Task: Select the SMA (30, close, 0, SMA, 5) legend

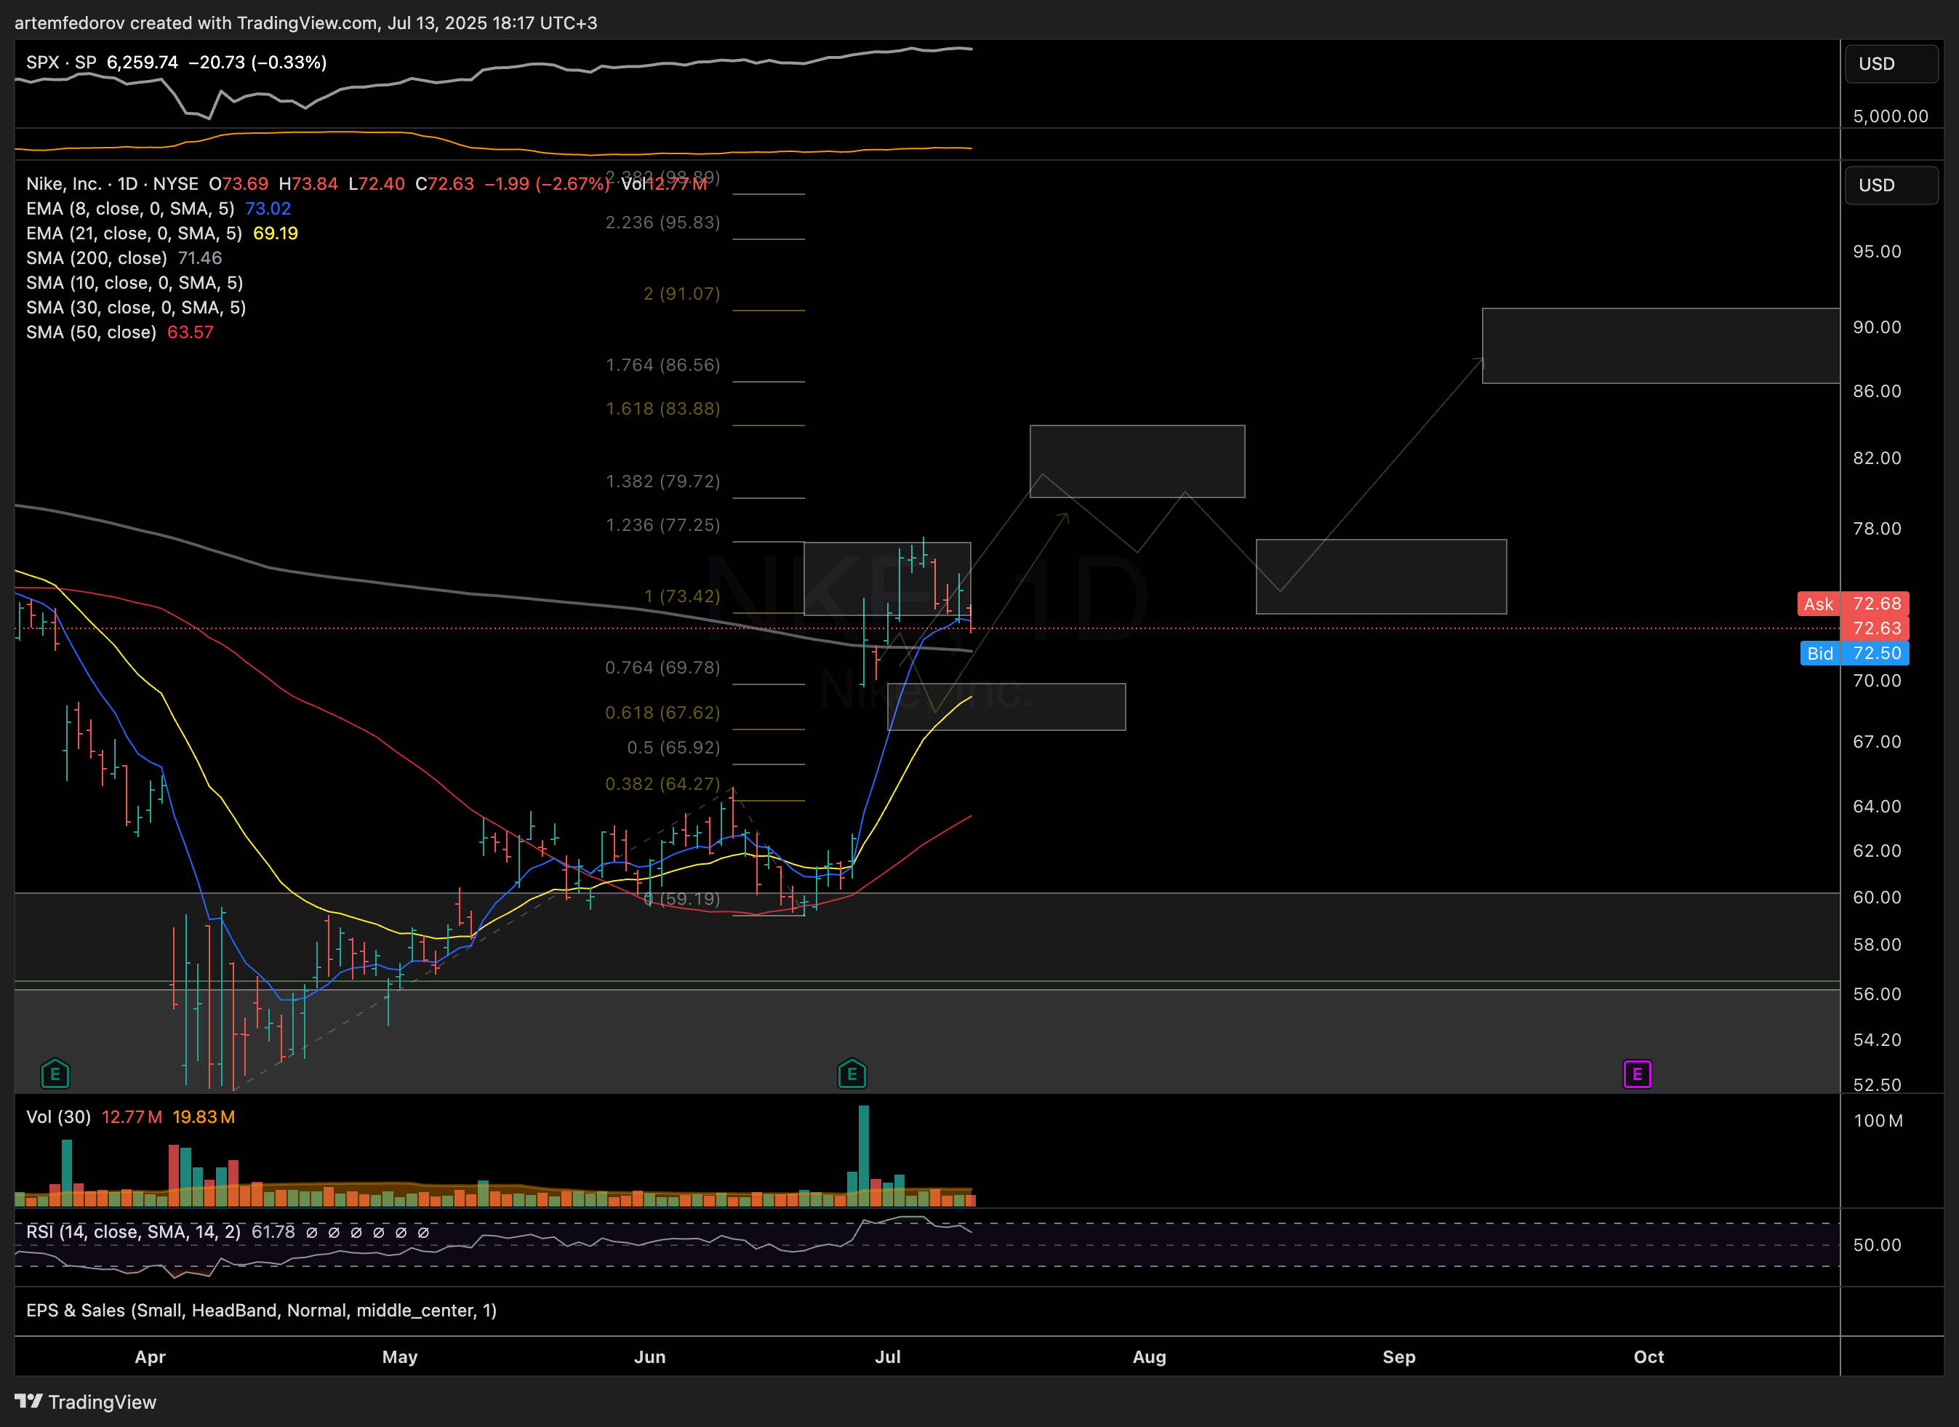Action: click(137, 308)
